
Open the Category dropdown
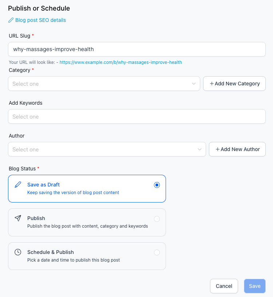104,84
